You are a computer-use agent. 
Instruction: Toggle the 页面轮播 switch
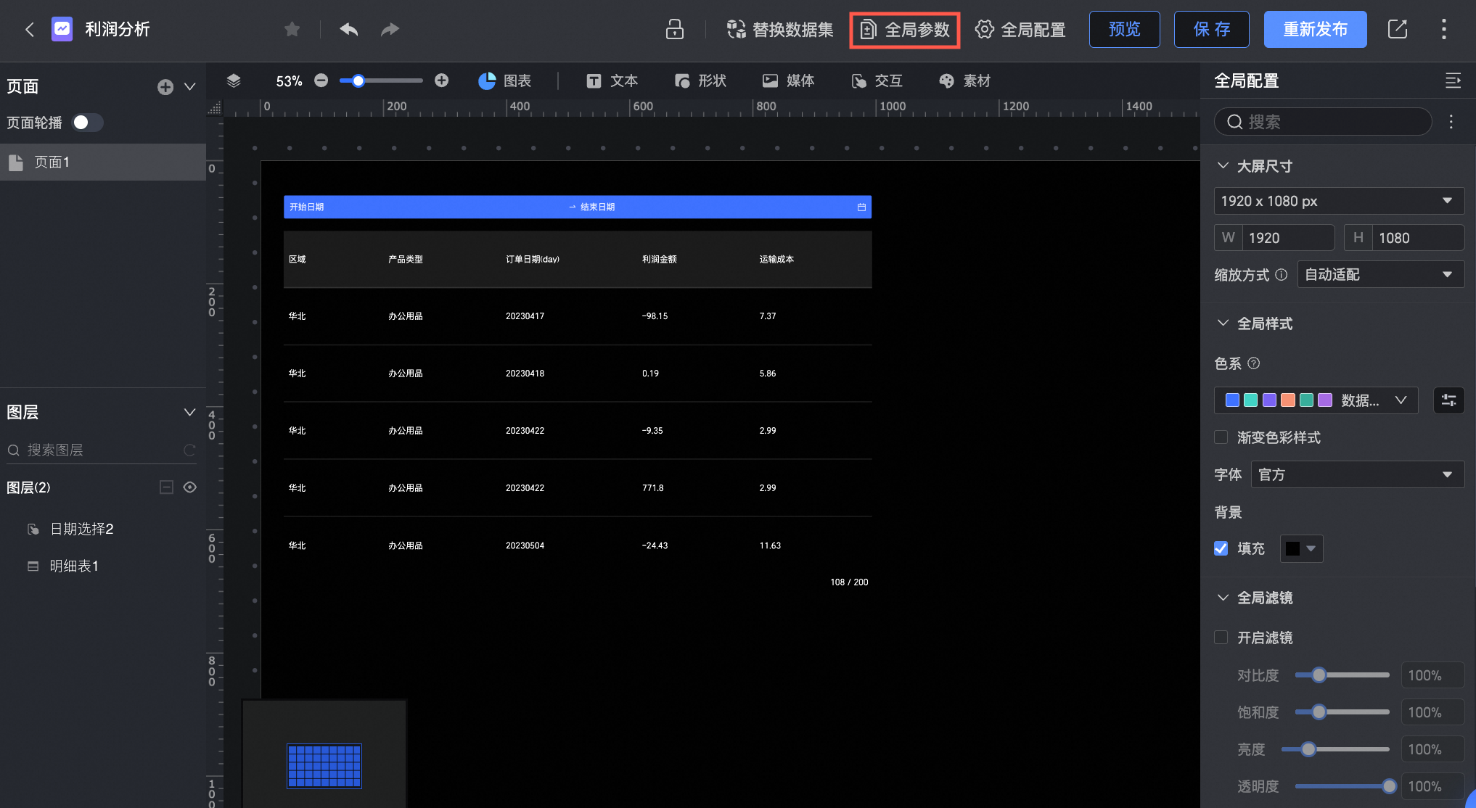click(x=88, y=123)
